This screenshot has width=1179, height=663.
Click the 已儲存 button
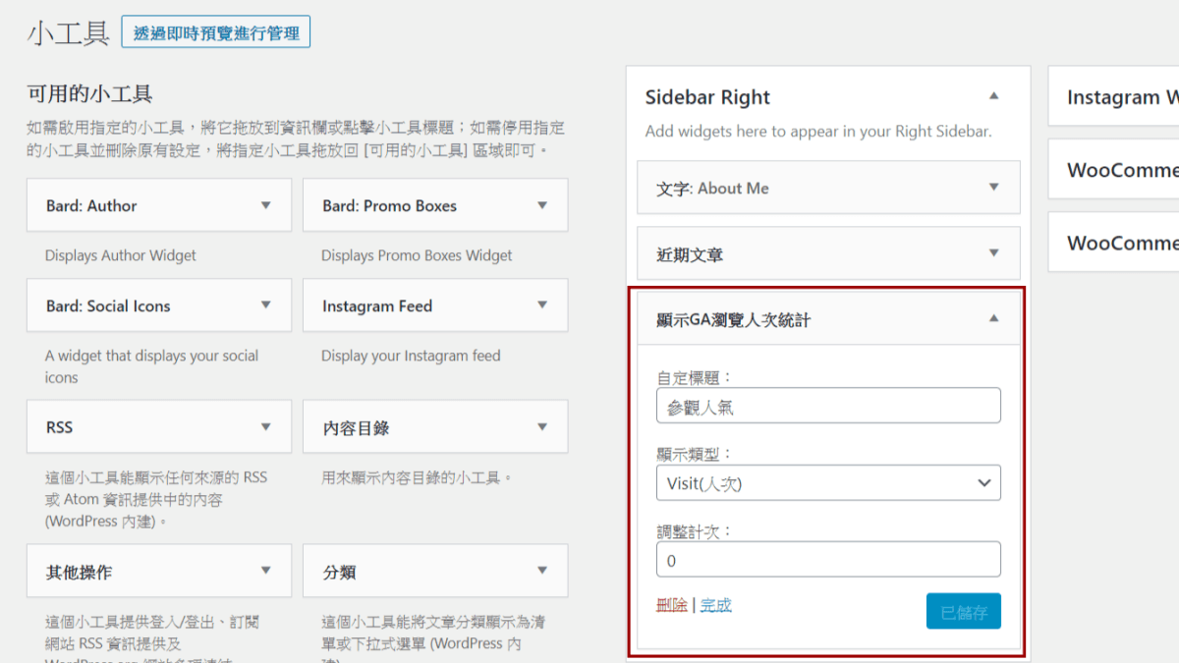[x=963, y=611]
